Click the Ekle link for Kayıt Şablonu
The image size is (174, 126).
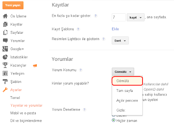[115, 29]
